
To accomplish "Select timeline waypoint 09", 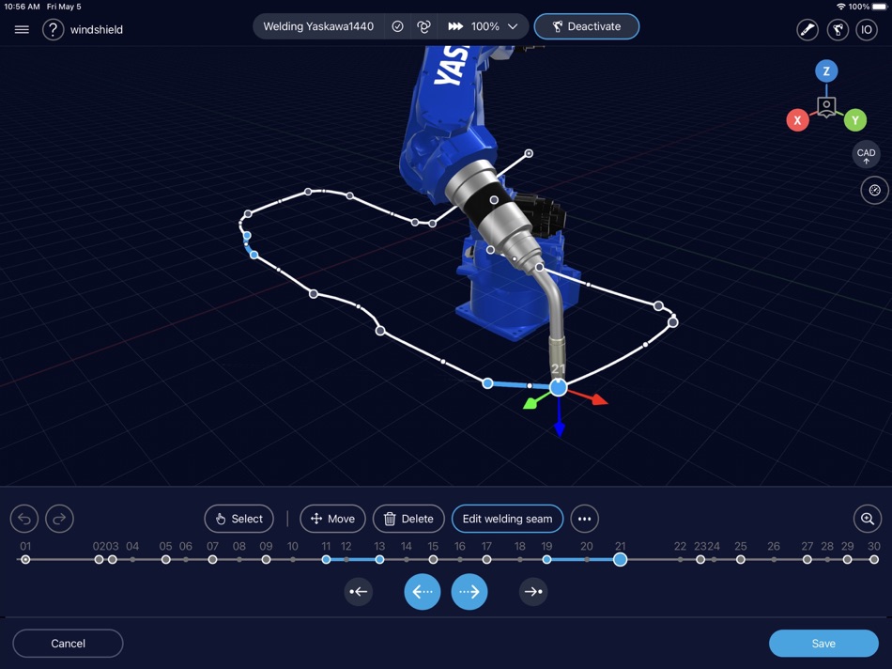I will click(266, 560).
